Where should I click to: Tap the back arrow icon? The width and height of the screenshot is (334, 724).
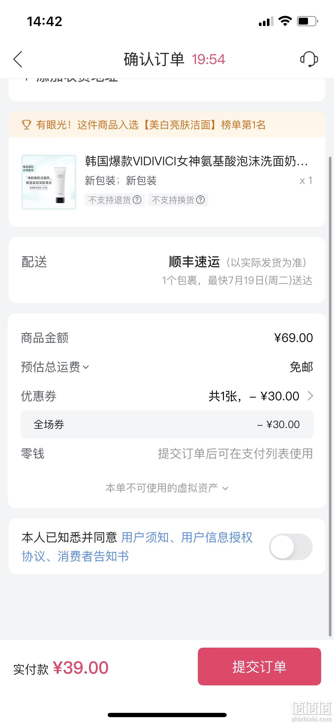click(18, 59)
